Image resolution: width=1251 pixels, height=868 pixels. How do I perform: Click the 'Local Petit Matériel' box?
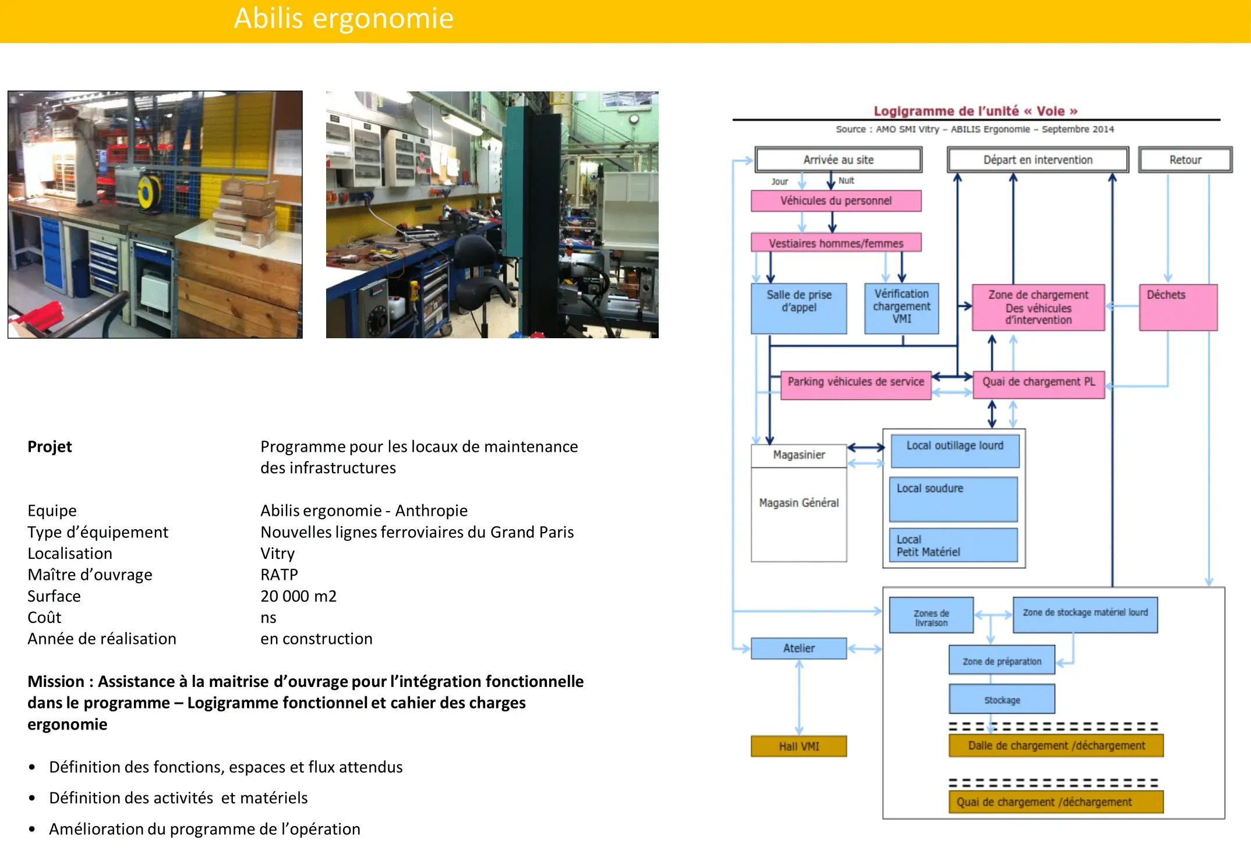tap(953, 545)
